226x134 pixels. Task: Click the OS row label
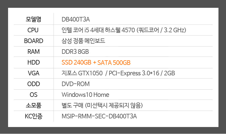(34, 95)
